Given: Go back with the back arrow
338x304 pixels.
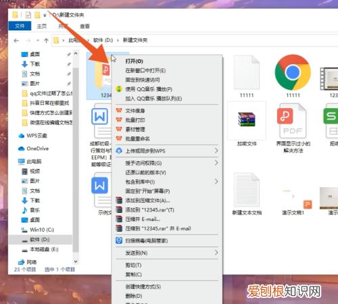Looking at the screenshot, I should point(16,41).
